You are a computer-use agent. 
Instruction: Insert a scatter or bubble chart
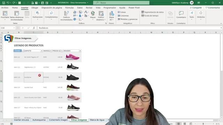tap(81, 19)
